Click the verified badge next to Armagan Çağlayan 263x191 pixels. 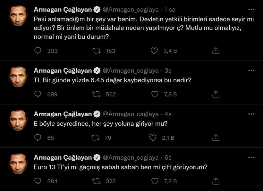coord(97,9)
